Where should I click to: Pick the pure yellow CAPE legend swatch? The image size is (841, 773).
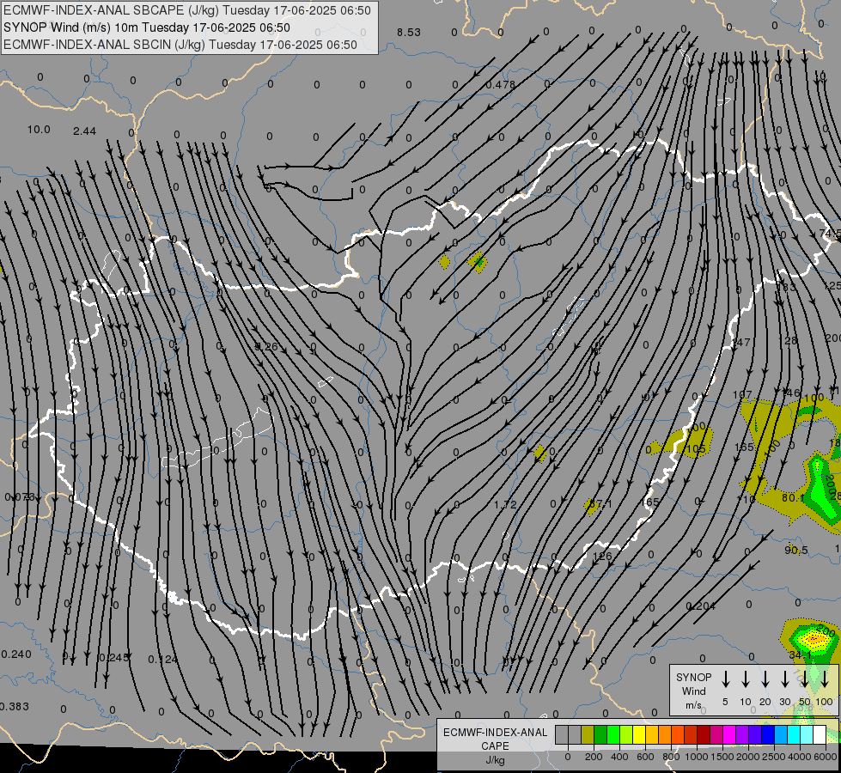[639, 734]
